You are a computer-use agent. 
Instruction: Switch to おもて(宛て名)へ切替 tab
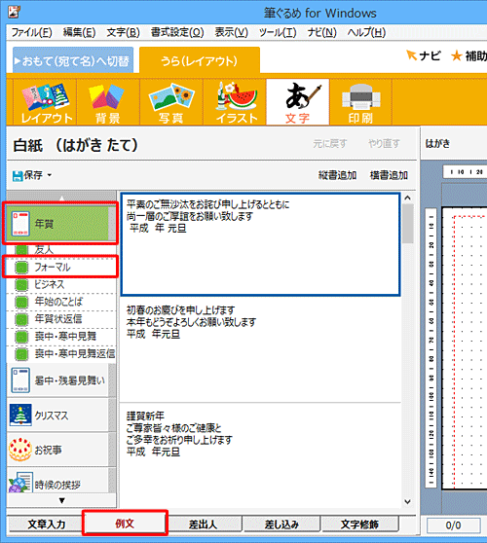point(73,60)
